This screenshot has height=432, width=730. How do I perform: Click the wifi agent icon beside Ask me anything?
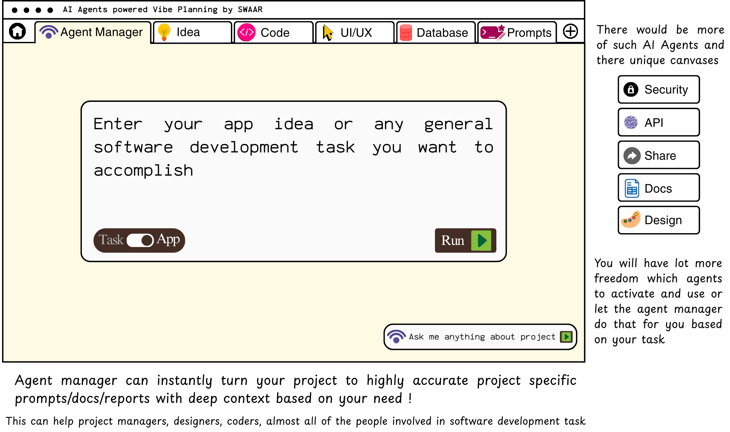point(395,336)
